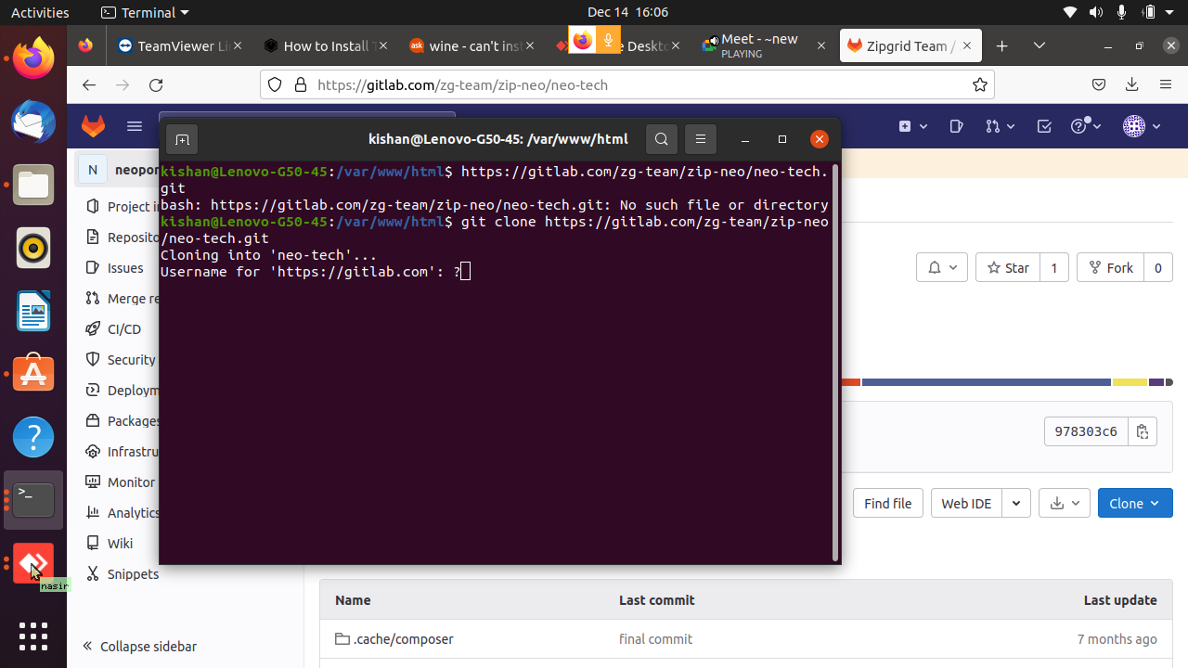Image resolution: width=1188 pixels, height=668 pixels.
Task: Open Firefox Pocket save icon
Action: coord(1099,84)
